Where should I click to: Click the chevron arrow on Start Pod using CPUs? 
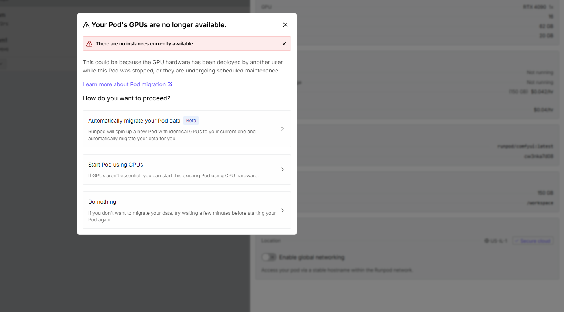[x=282, y=169]
